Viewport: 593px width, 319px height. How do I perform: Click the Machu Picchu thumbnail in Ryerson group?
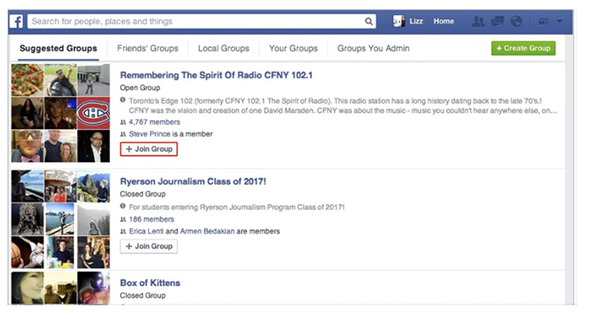pos(93,186)
